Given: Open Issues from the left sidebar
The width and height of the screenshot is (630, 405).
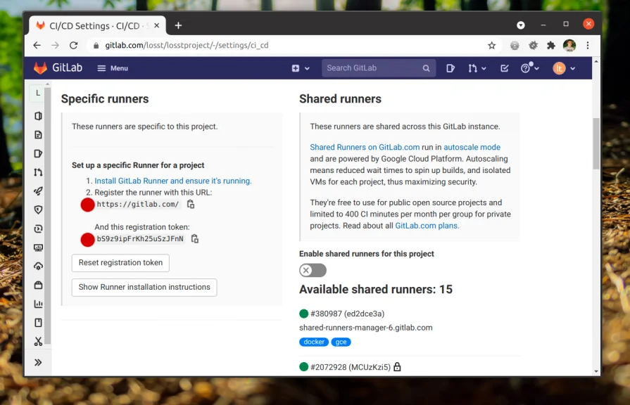Looking at the screenshot, I should (38, 153).
